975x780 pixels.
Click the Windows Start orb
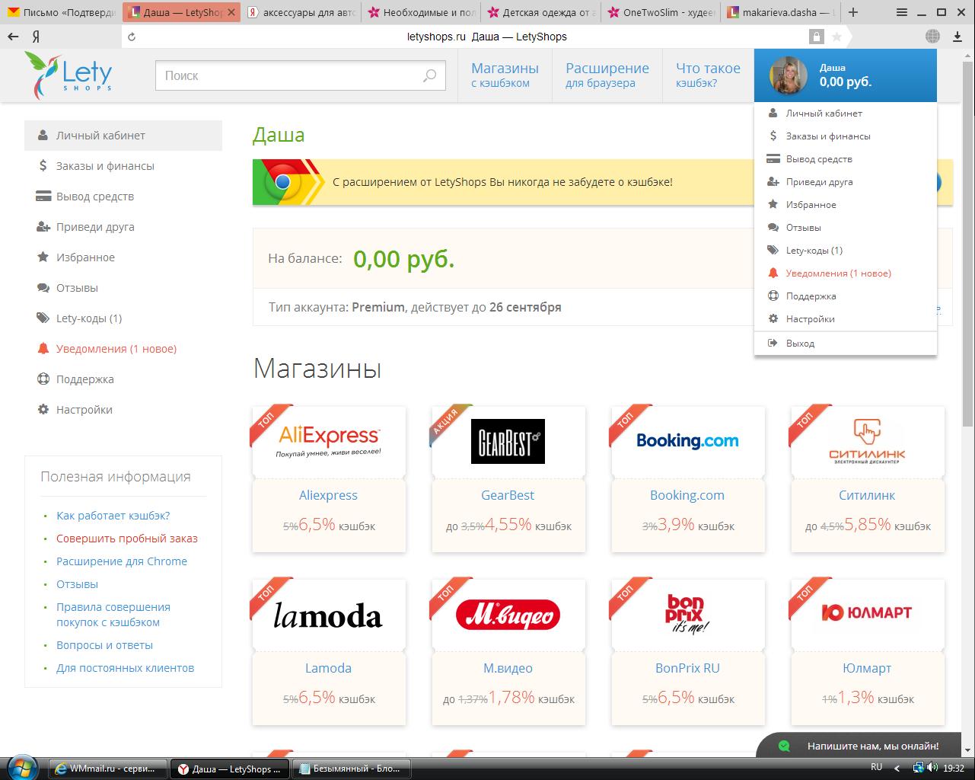coord(24,768)
